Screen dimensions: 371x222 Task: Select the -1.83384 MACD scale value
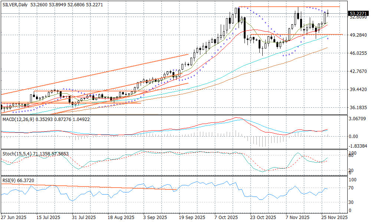click(358, 146)
